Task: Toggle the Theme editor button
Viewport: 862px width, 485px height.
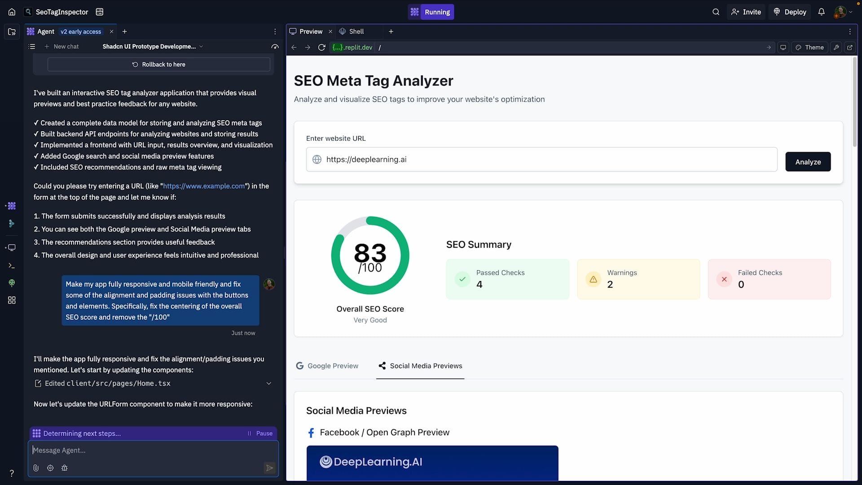Action: (809, 48)
